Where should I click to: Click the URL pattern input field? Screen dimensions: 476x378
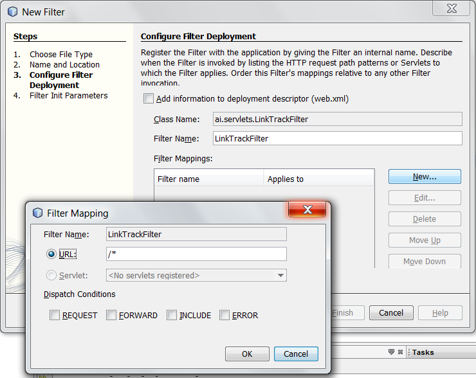196,254
